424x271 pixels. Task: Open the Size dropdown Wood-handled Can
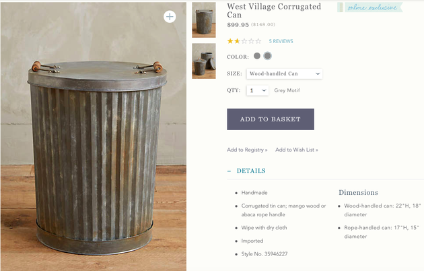click(x=285, y=73)
